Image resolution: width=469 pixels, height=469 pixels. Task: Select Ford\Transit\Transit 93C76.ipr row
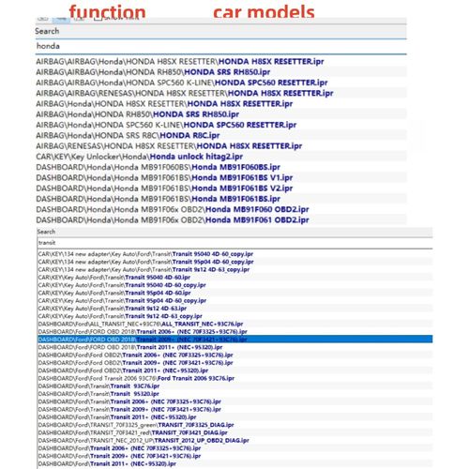[x=234, y=386]
